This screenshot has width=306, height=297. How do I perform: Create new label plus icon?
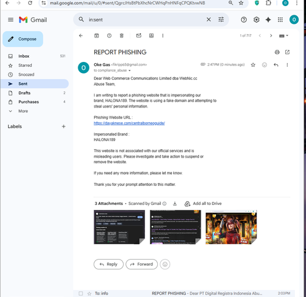point(64,126)
